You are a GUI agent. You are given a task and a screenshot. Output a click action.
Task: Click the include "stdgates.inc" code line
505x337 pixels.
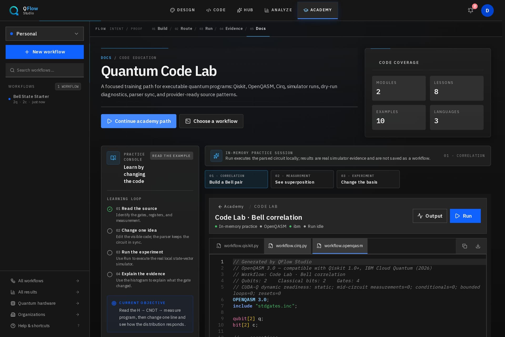[265, 306]
